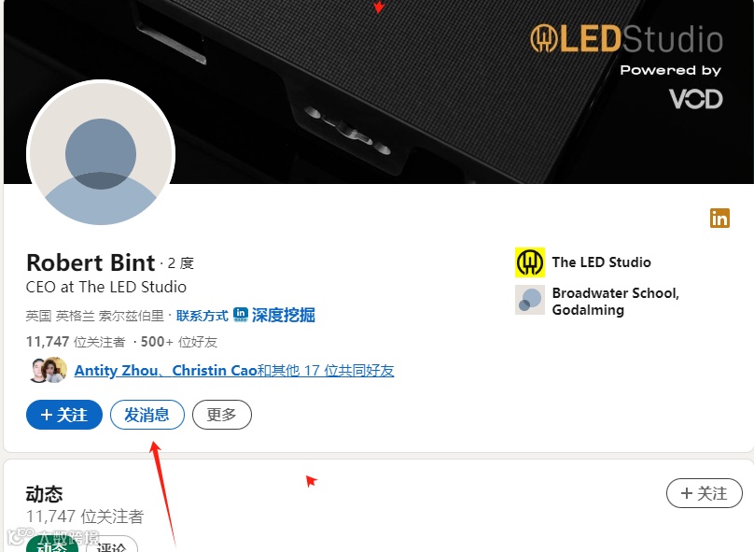Open 联系方式 contact info link

click(x=202, y=316)
